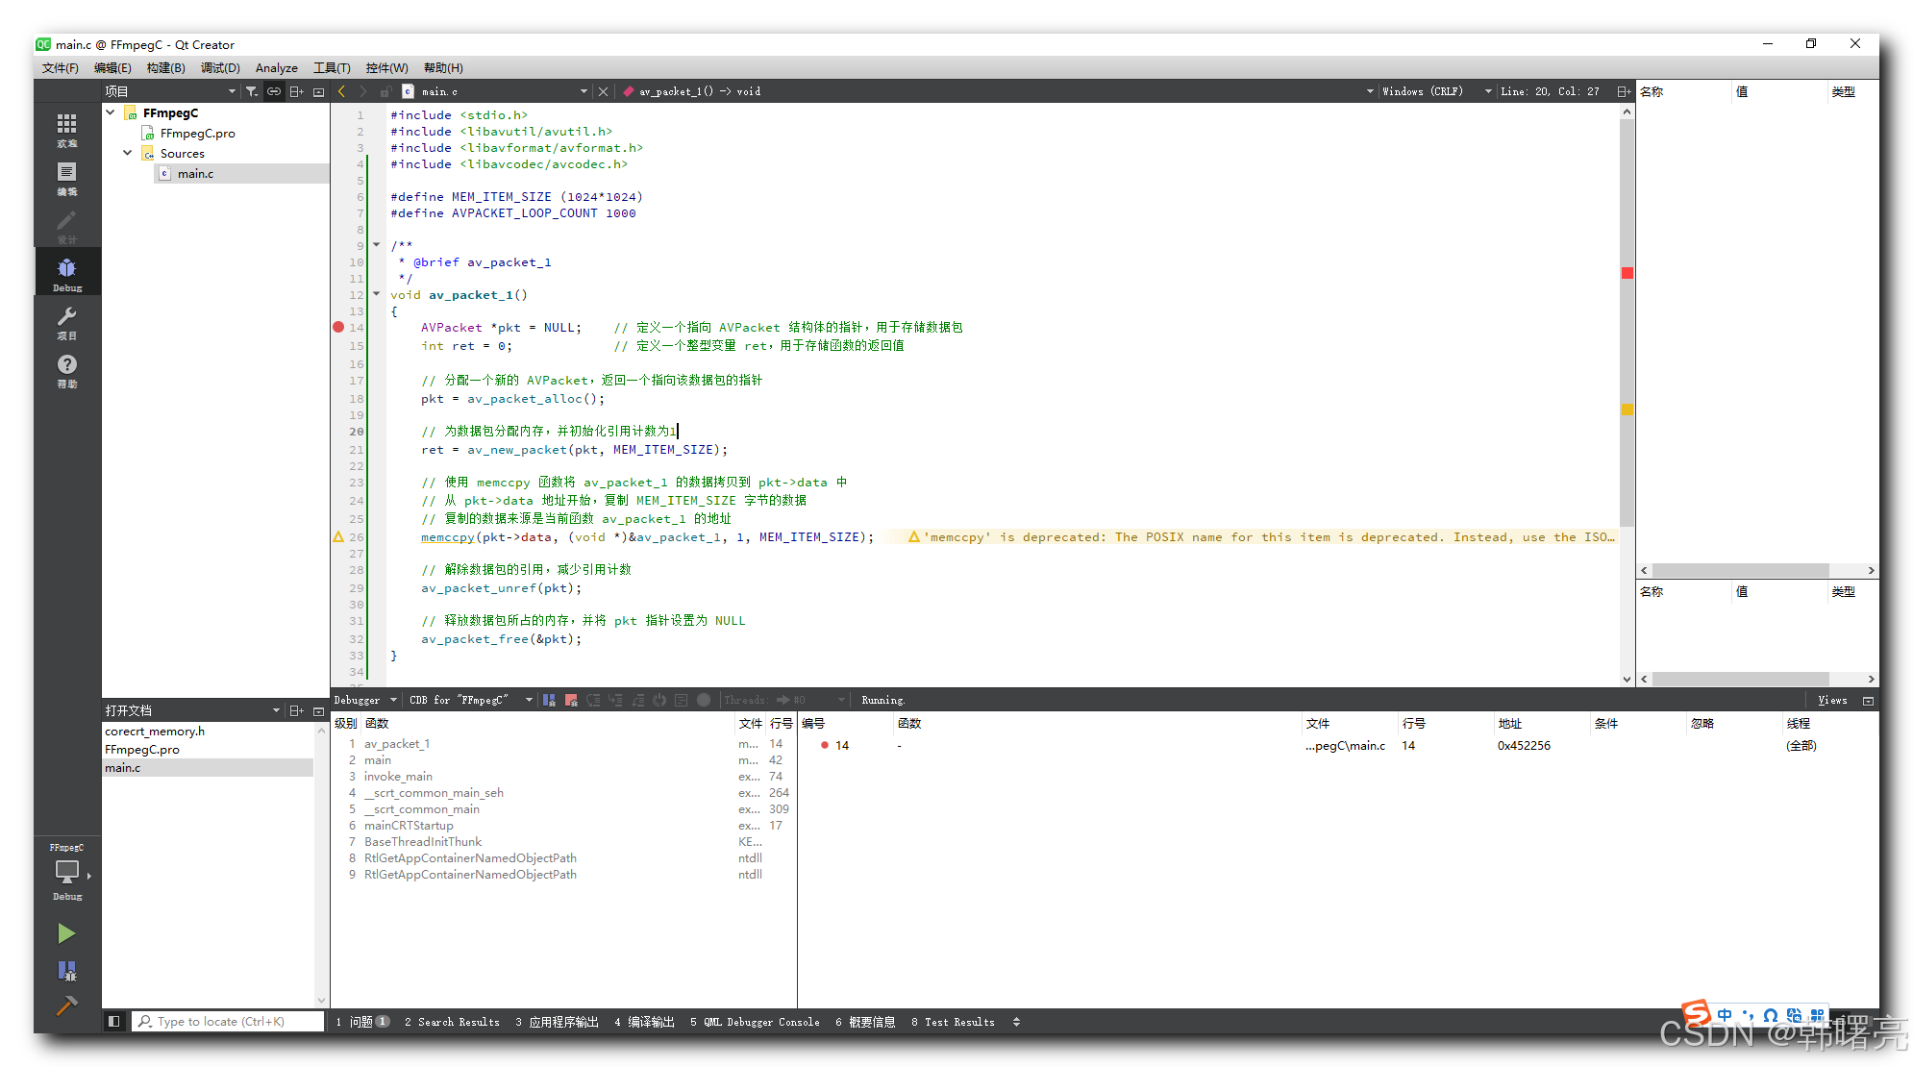The width and height of the screenshot is (1913, 1067).
Task: Collapse the Sources folder
Action: [127, 153]
